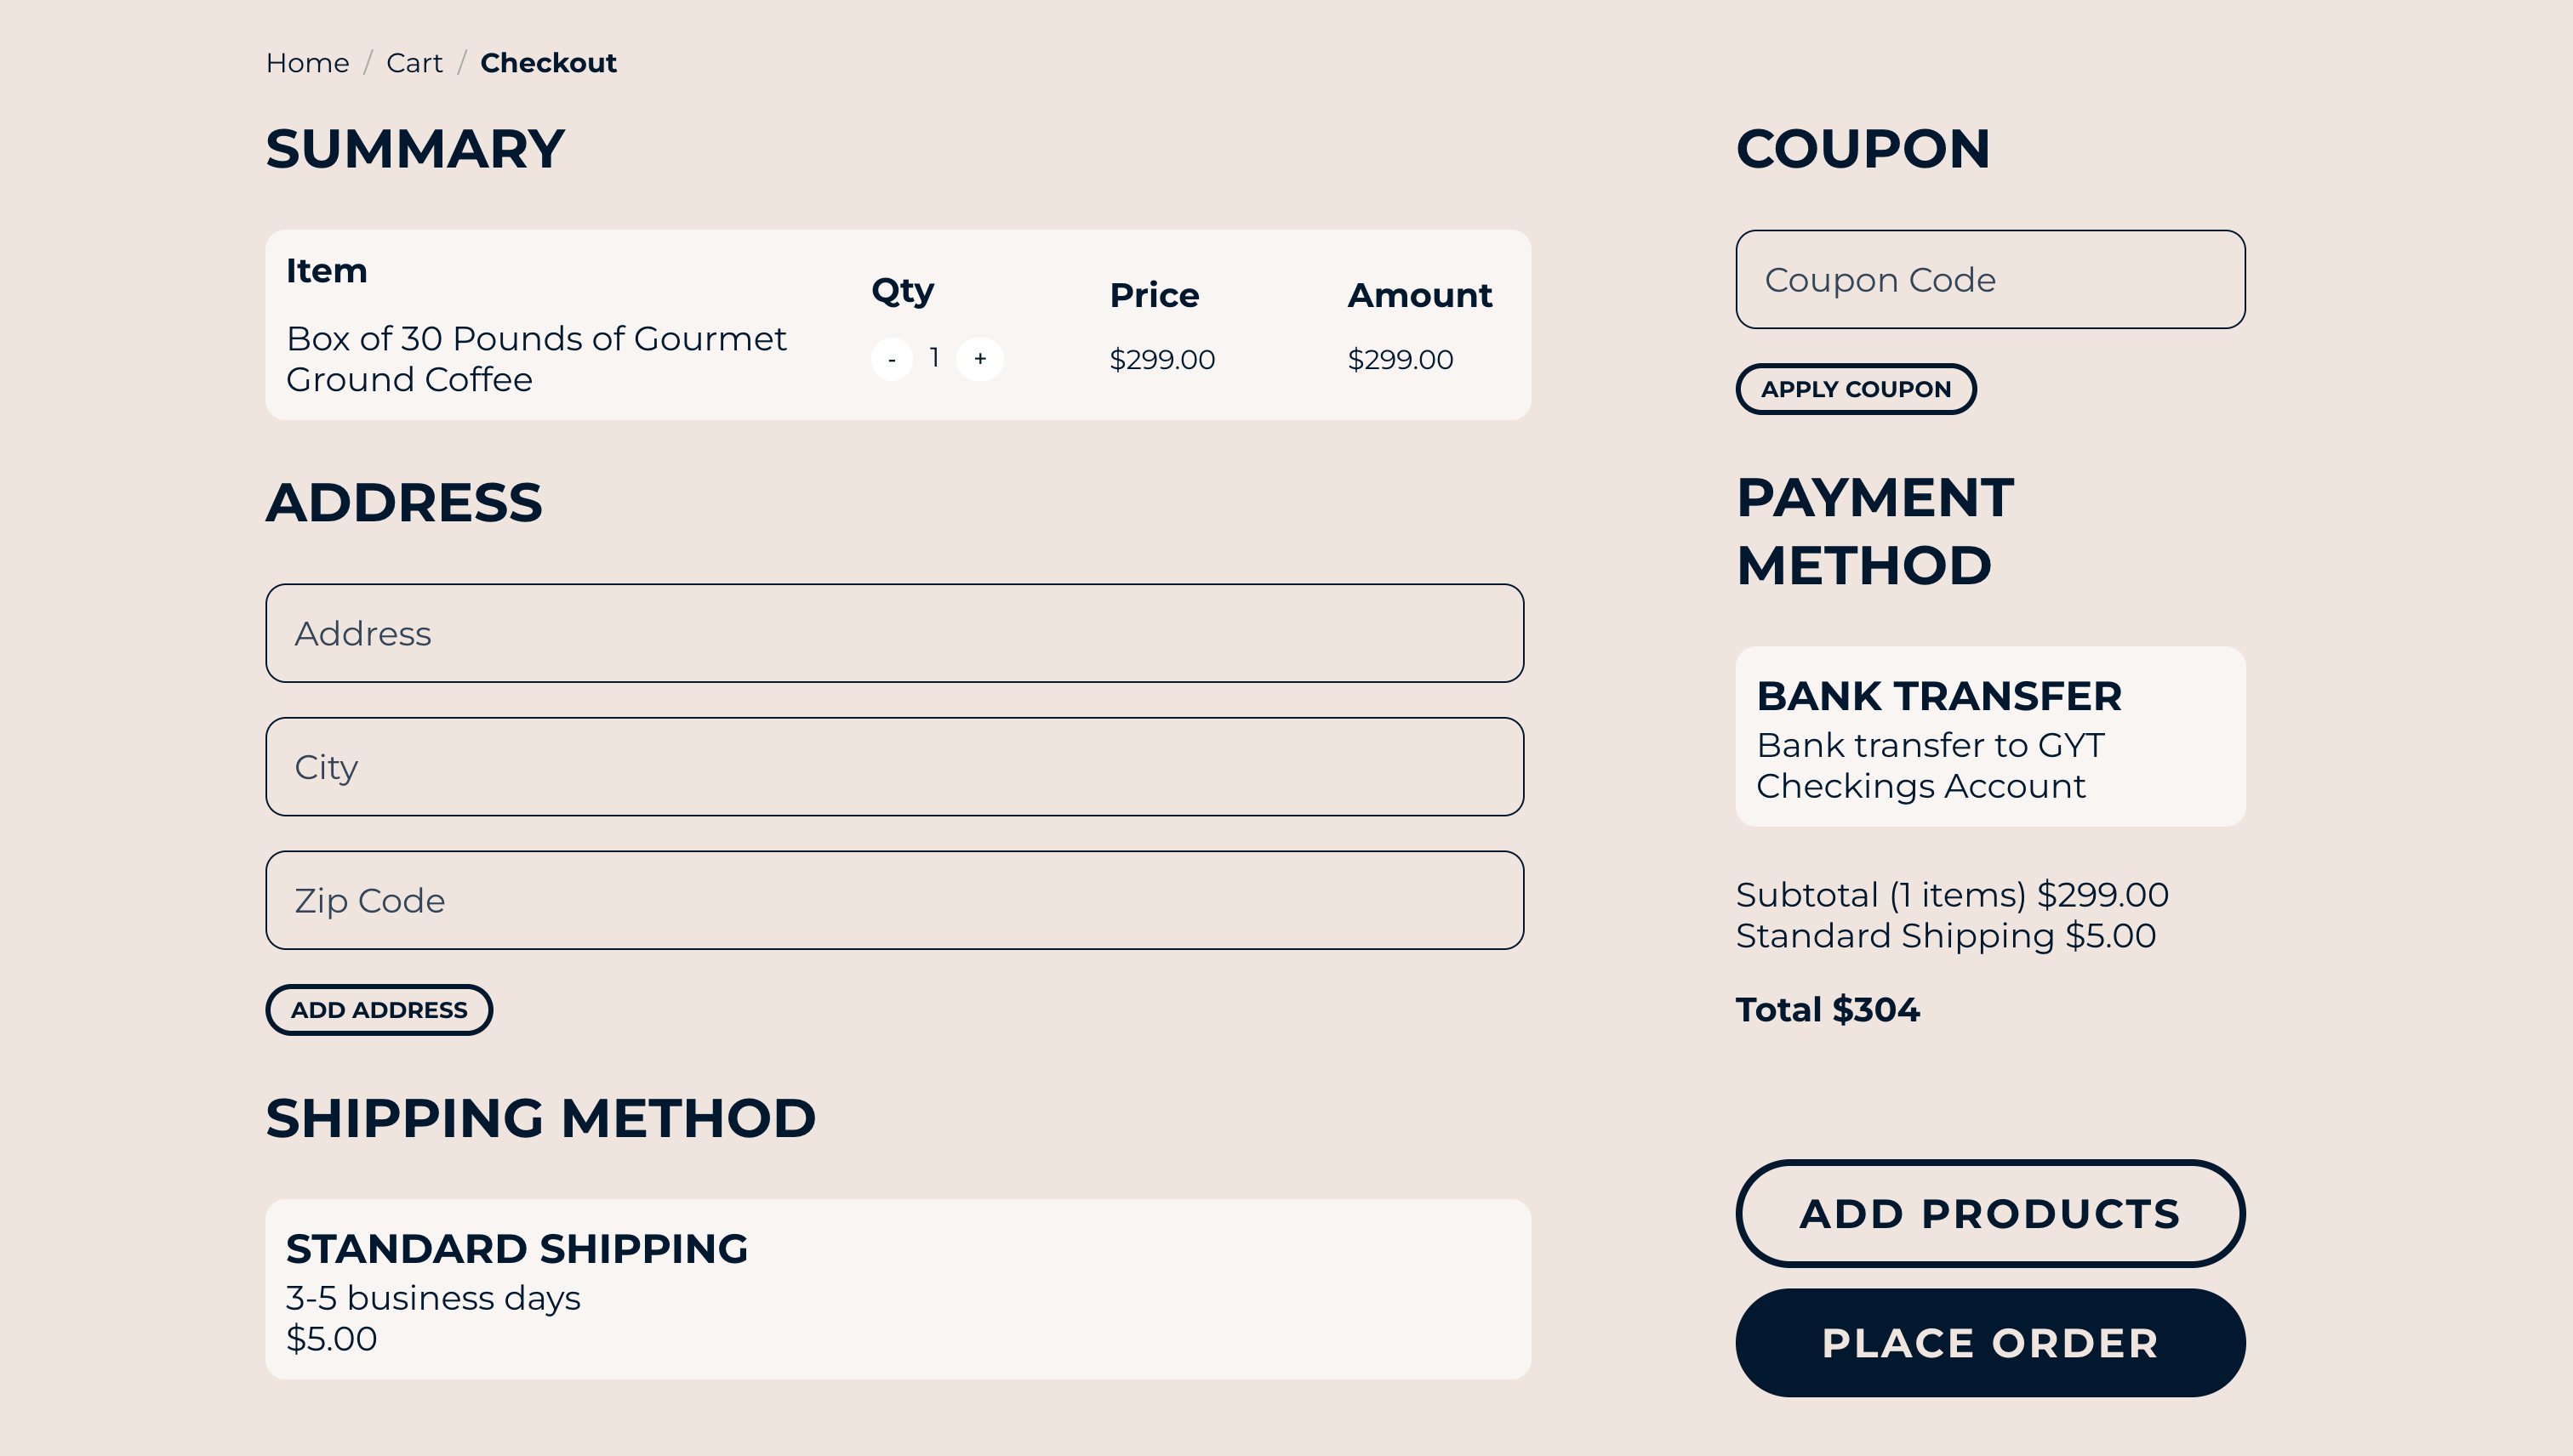Open the Cart breadcrumb link

tap(414, 63)
